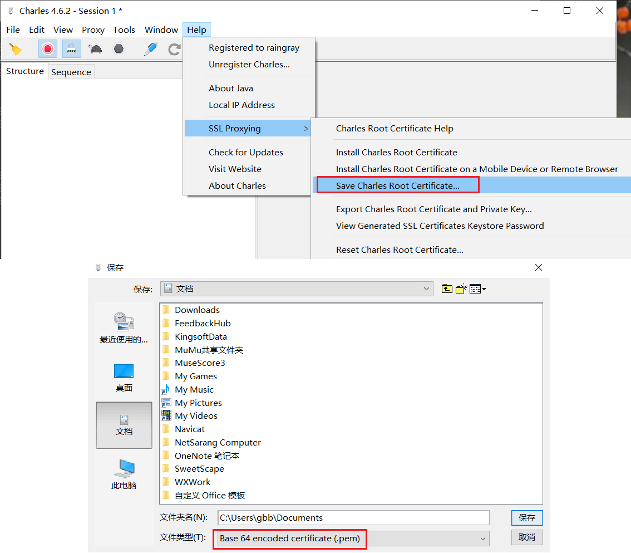631x553 pixels.
Task: Click the broom Clear Session icon
Action: tap(16, 49)
